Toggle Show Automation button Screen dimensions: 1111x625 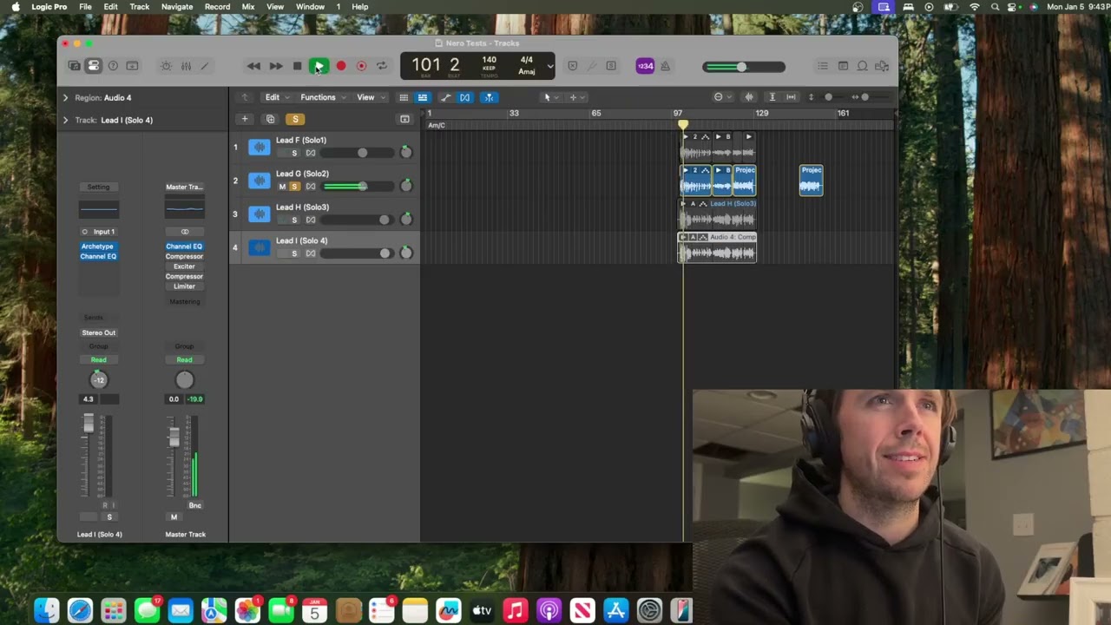(x=445, y=97)
